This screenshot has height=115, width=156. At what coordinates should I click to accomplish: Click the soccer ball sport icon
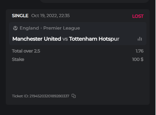tap(15, 28)
